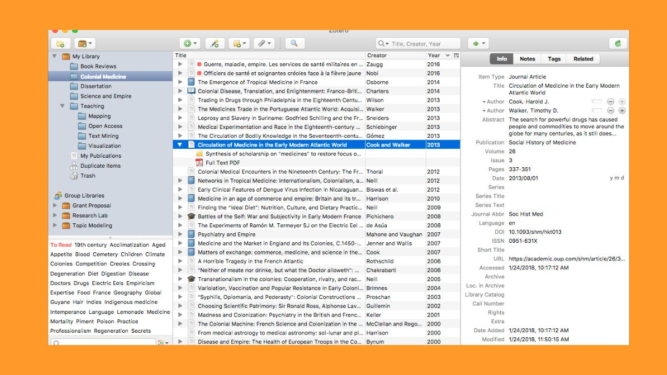
Task: Click the DOI value 10.1093/shm/hkt013
Action: click(x=534, y=232)
